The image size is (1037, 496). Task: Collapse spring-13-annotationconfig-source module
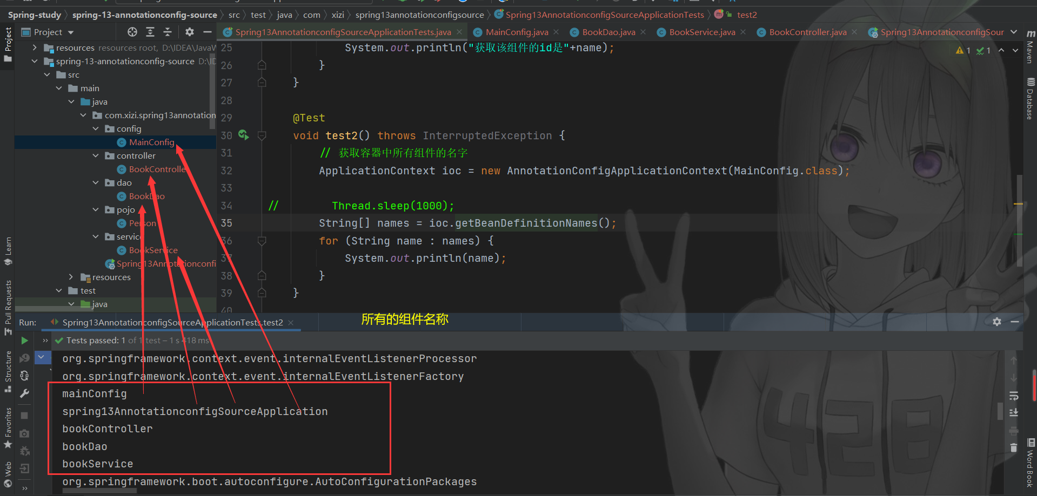click(x=35, y=61)
